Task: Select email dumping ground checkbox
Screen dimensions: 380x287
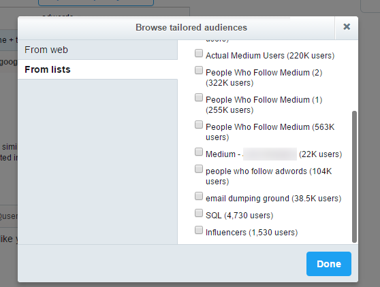Action: [x=199, y=196]
